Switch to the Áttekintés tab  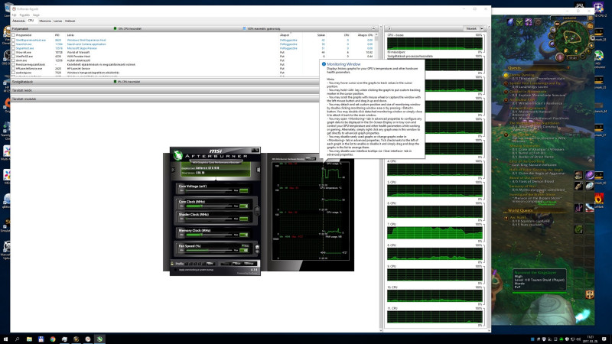pos(18,21)
